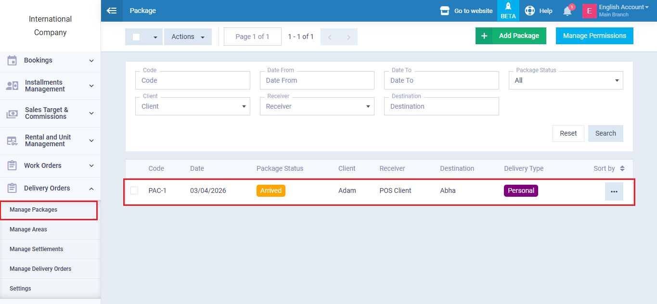
Task: Click the Destination input field
Action: (x=441, y=106)
